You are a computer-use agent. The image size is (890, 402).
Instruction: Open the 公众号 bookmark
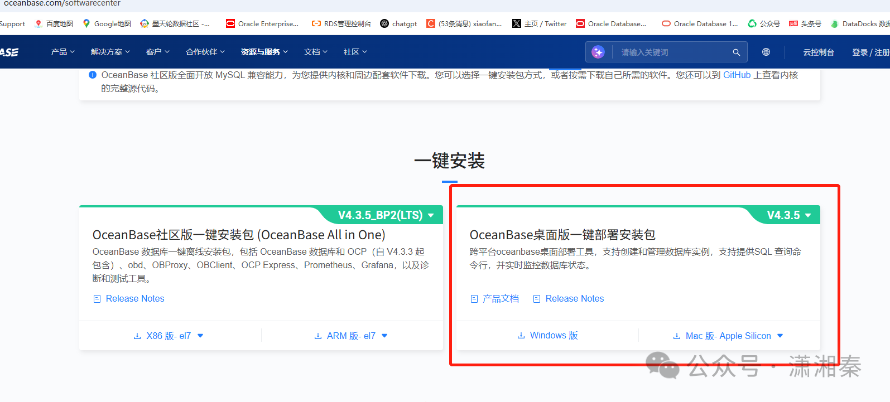(764, 23)
